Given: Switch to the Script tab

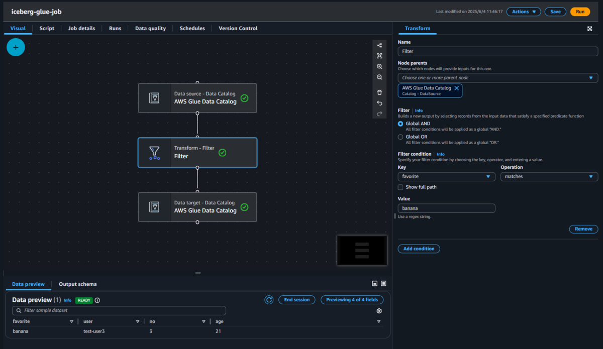Looking at the screenshot, I should click(x=47, y=28).
